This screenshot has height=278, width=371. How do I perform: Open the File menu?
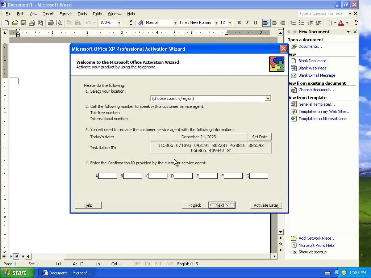click(8, 14)
